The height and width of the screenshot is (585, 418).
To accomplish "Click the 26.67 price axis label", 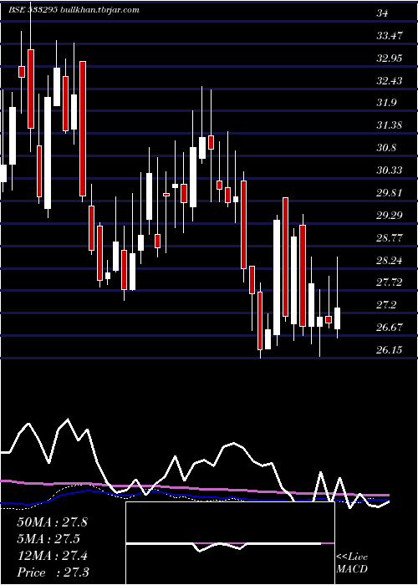I will pos(390,328).
